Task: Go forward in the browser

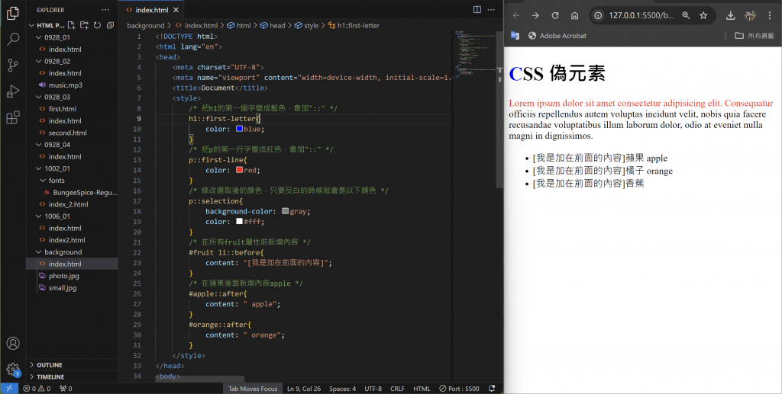Action: pyautogui.click(x=535, y=15)
